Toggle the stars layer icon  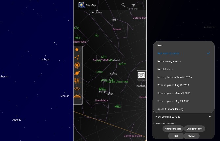[77, 50]
